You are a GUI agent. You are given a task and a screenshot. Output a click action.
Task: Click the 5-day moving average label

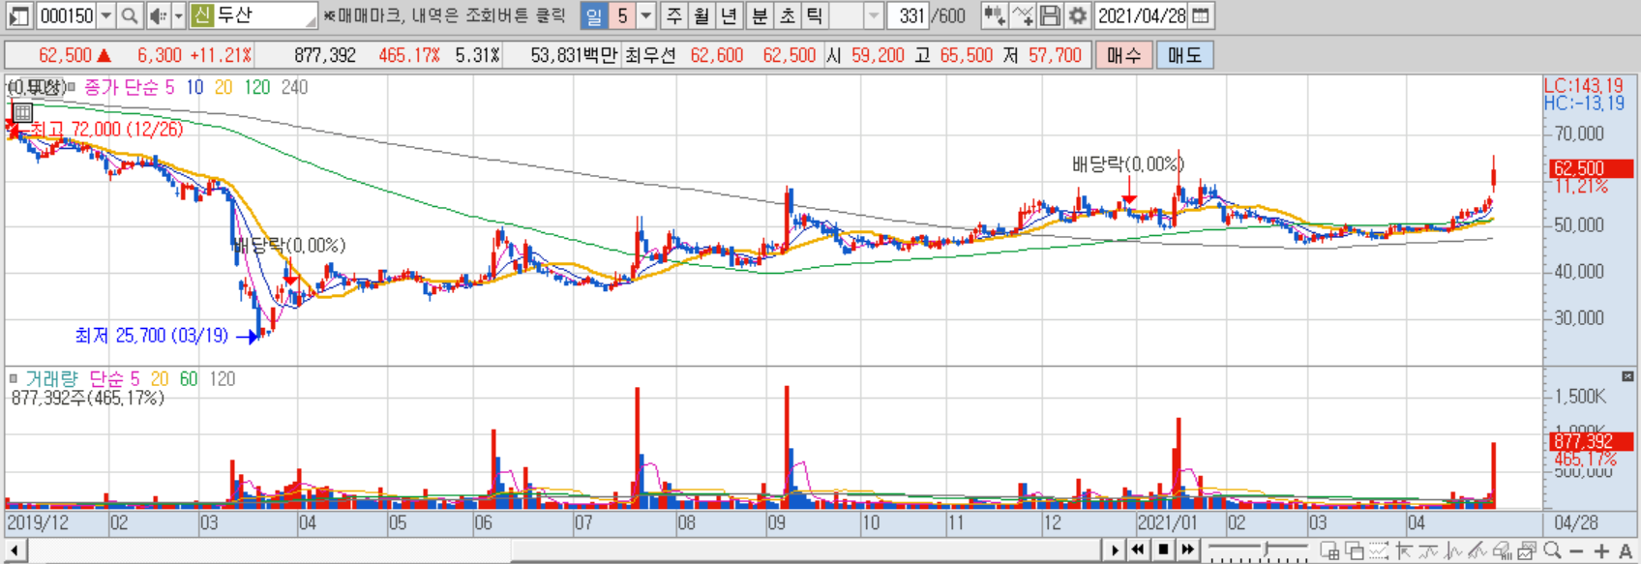click(x=169, y=87)
